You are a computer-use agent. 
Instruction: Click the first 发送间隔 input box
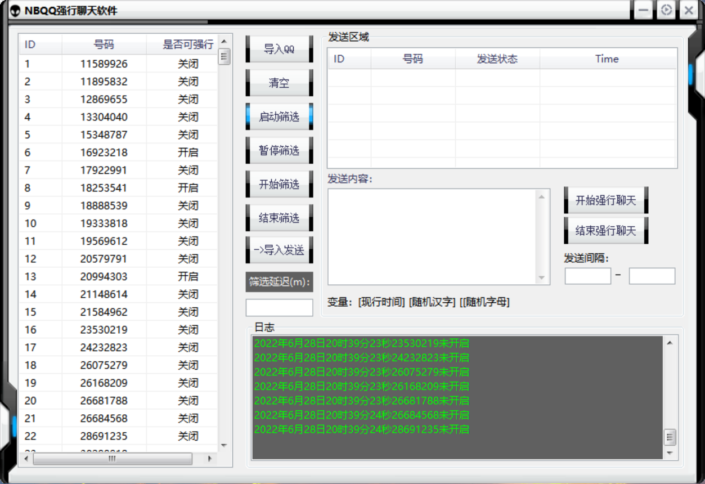587,276
